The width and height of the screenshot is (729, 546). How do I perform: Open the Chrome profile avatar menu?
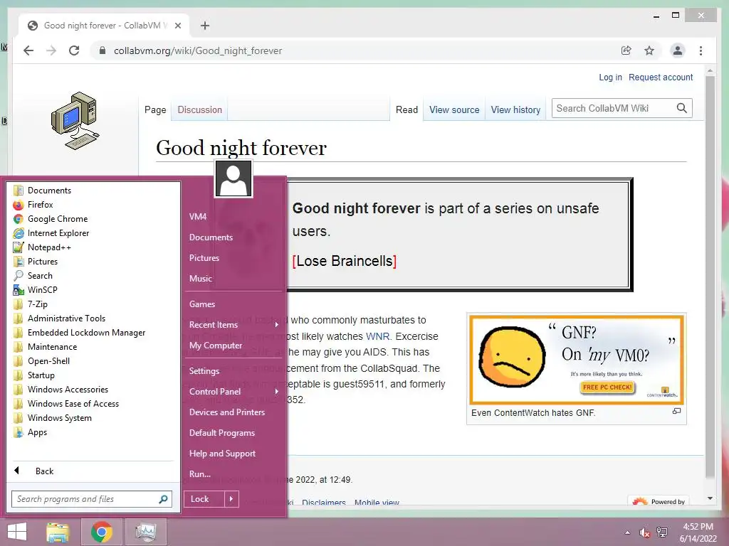click(x=678, y=50)
